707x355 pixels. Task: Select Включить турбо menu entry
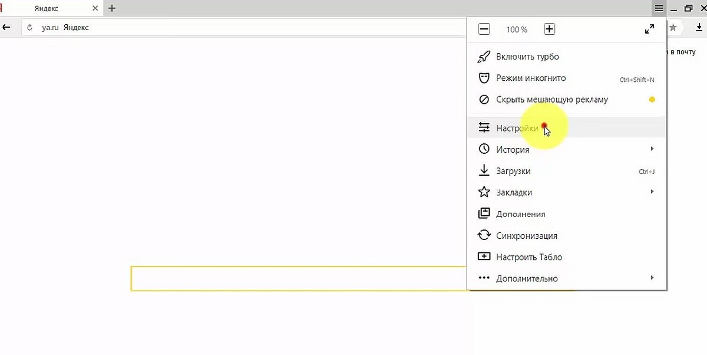click(567, 57)
